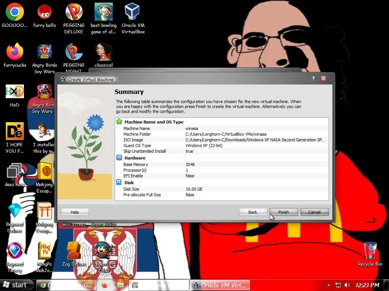
Task: Open the start menu button
Action: click(16, 285)
